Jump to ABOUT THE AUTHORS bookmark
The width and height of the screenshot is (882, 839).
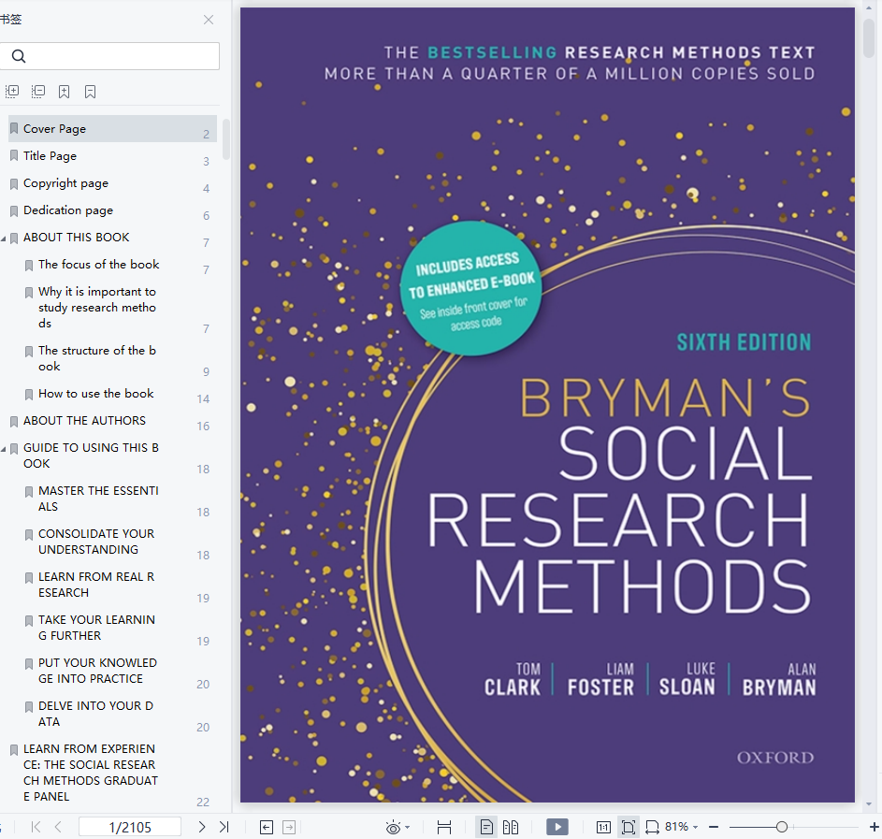pyautogui.click(x=84, y=421)
